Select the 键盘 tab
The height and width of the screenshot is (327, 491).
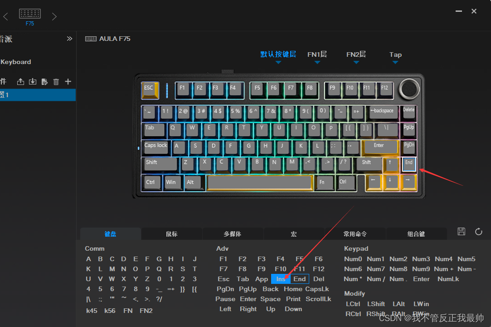(x=110, y=234)
